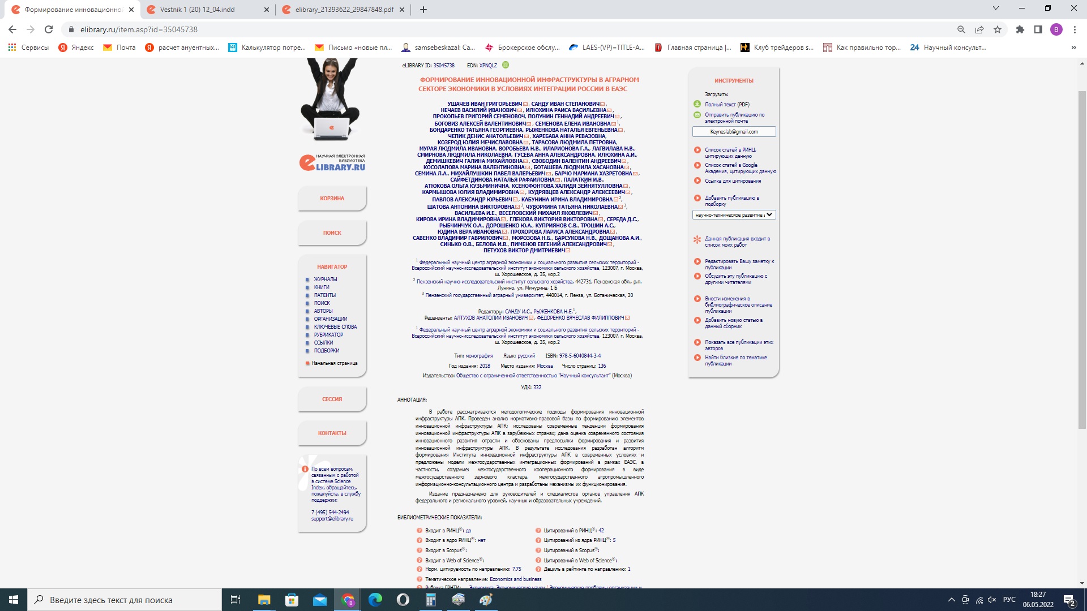Click the zoom magnifier icon in address bar
The height and width of the screenshot is (611, 1087).
[x=961, y=29]
